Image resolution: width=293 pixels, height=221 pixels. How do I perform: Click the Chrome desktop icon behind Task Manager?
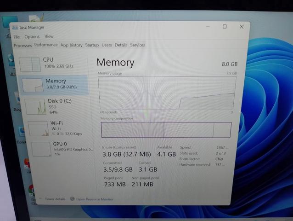point(32,191)
